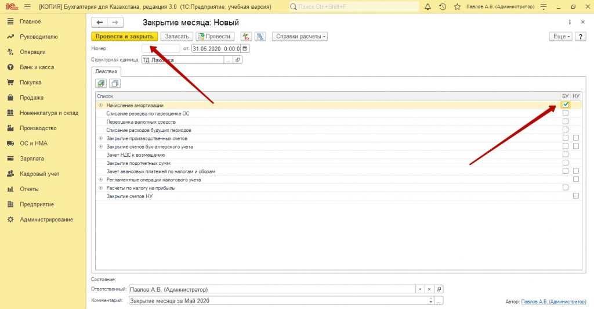Image resolution: width=594 pixels, height=309 pixels.
Task: Click the notifications bell icon
Action: tap(428, 7)
